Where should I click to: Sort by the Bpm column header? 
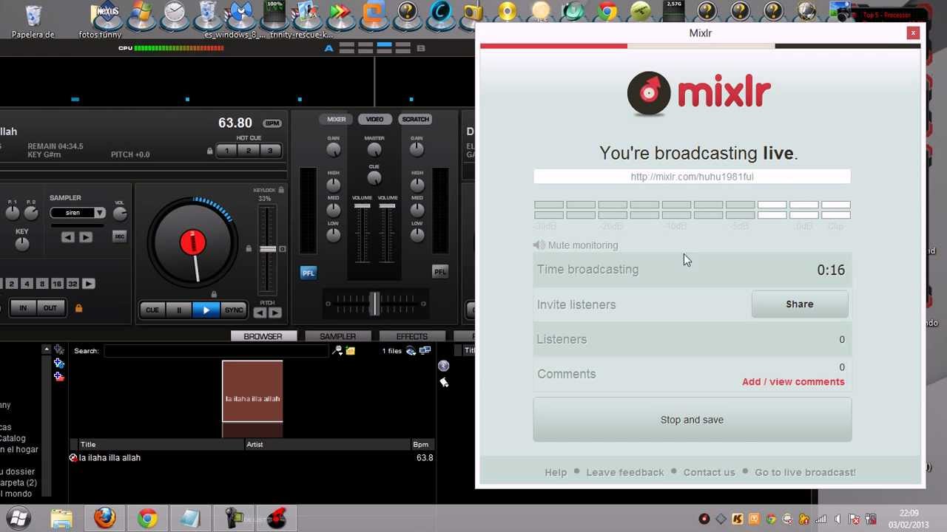pyautogui.click(x=422, y=444)
